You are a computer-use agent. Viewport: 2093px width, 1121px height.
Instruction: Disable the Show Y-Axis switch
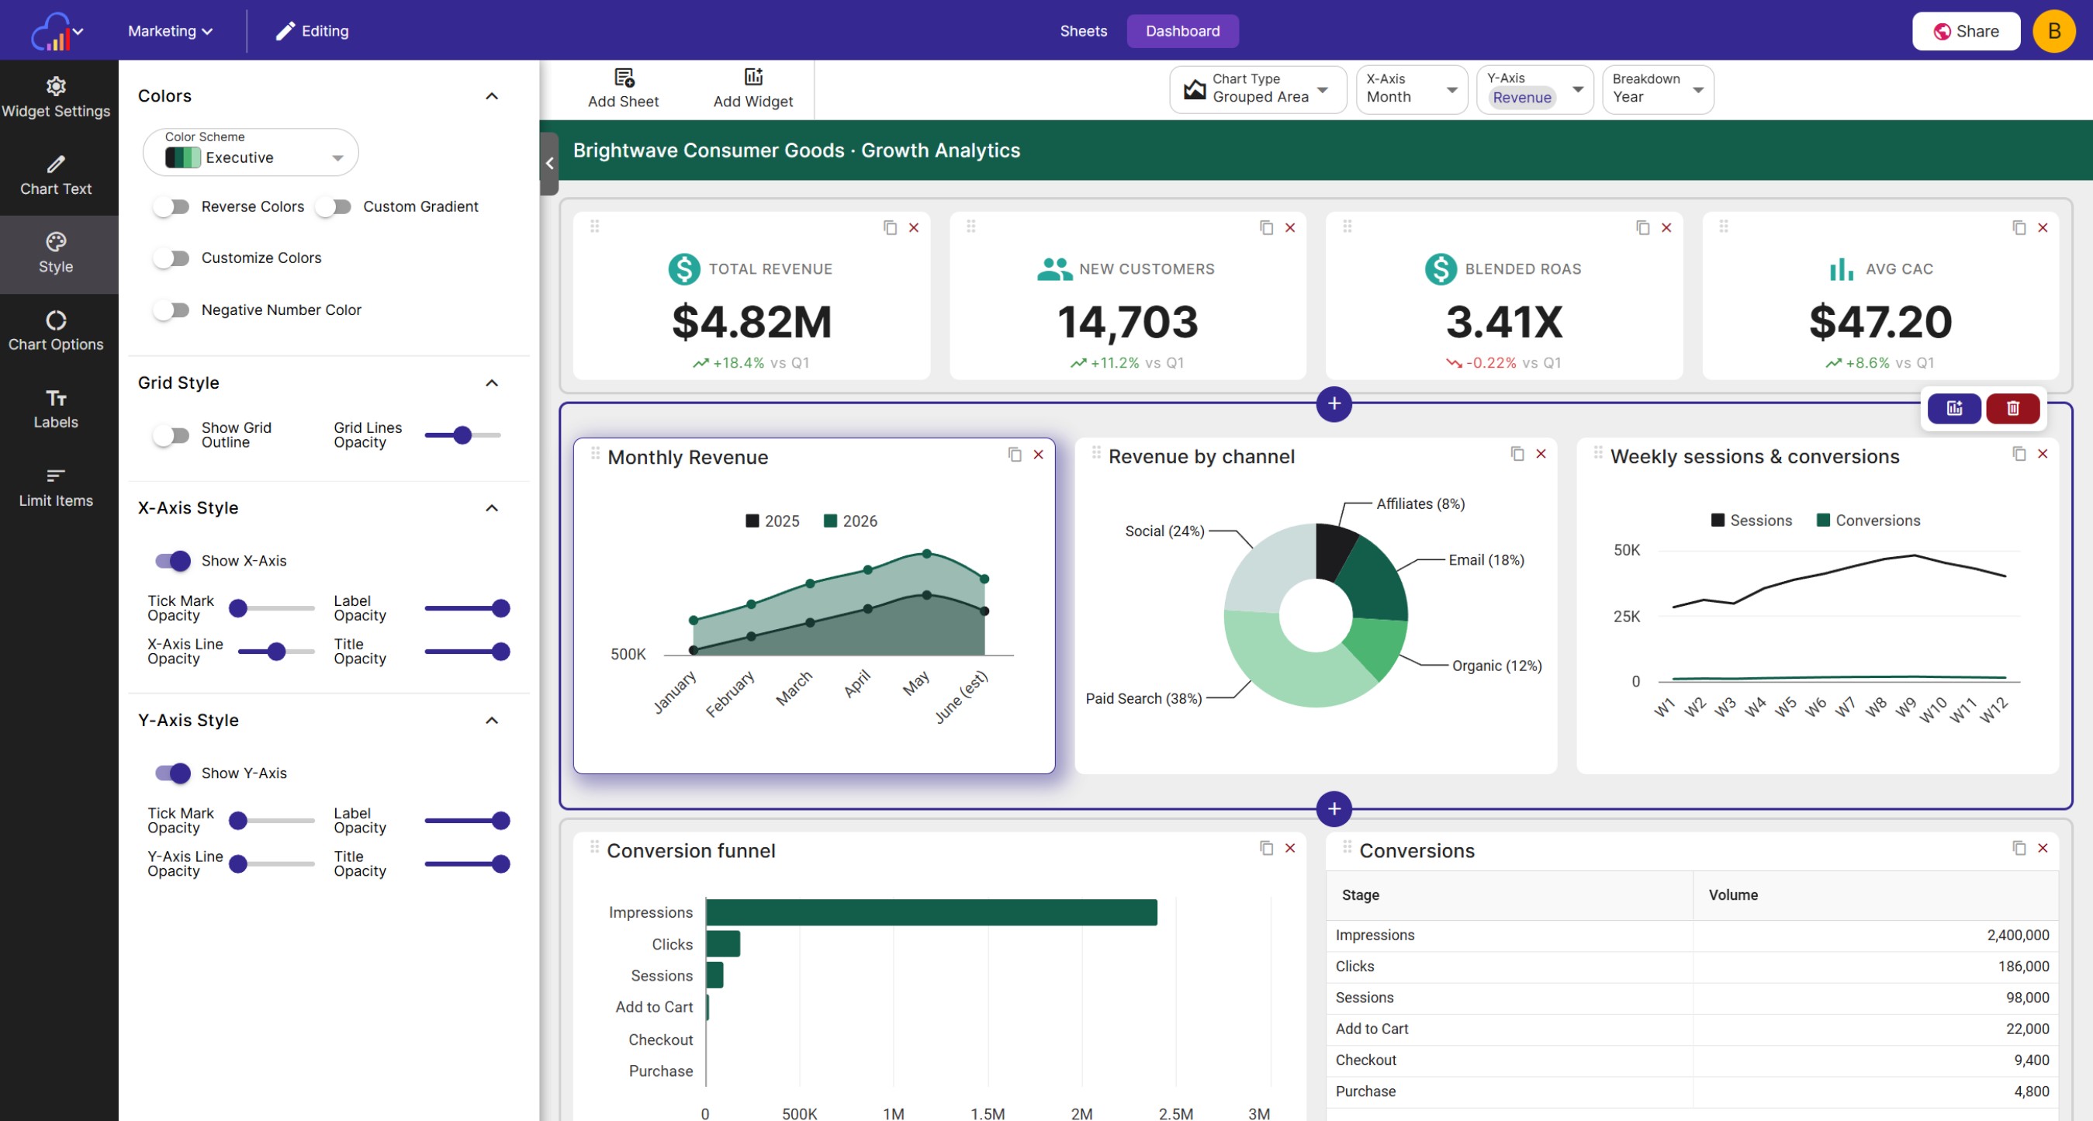(173, 773)
